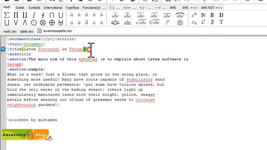The width and height of the screenshot is (267, 150).
Task: Click the blue bookmark marker in gutter
Action: pos(3,49)
